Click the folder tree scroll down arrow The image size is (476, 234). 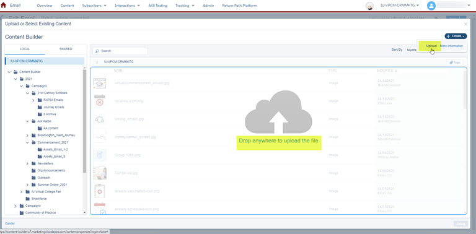pos(85,213)
